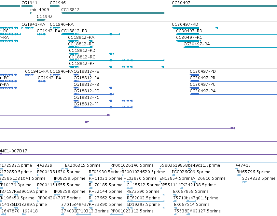The height and width of the screenshot is (216, 277).
Task: Click the mir-4909 gene label
Action: [x=40, y=9]
